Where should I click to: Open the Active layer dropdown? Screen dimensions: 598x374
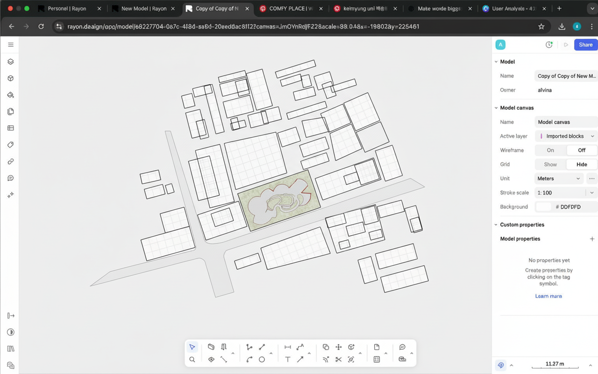pos(566,136)
